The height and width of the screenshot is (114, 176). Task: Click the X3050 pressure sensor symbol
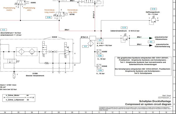(x=99, y=52)
